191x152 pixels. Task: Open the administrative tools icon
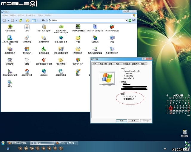(10, 50)
